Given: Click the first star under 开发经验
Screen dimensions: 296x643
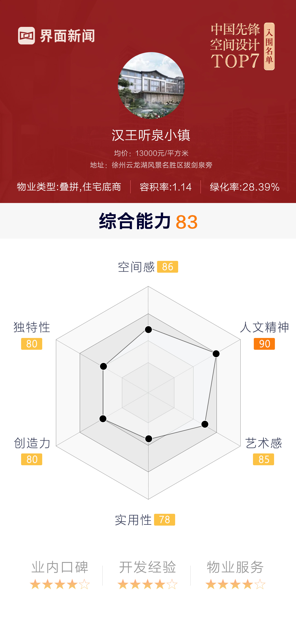Looking at the screenshot, I should 123,584.
